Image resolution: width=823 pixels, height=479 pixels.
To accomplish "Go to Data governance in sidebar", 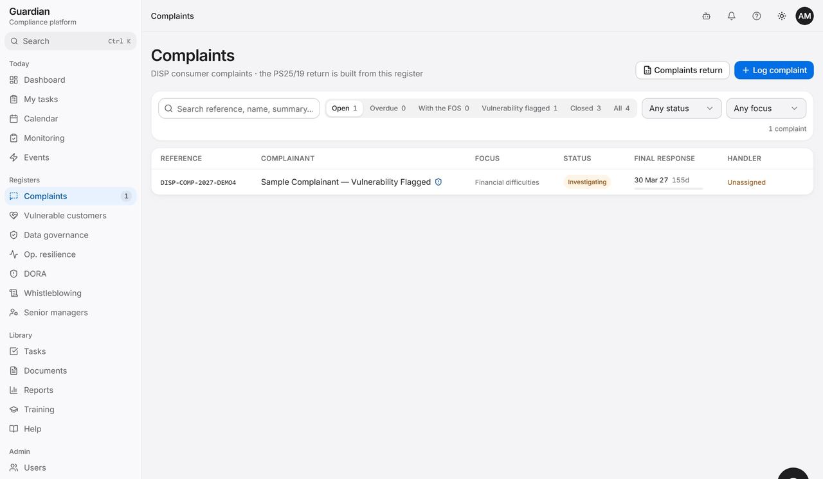I will [x=71, y=235].
